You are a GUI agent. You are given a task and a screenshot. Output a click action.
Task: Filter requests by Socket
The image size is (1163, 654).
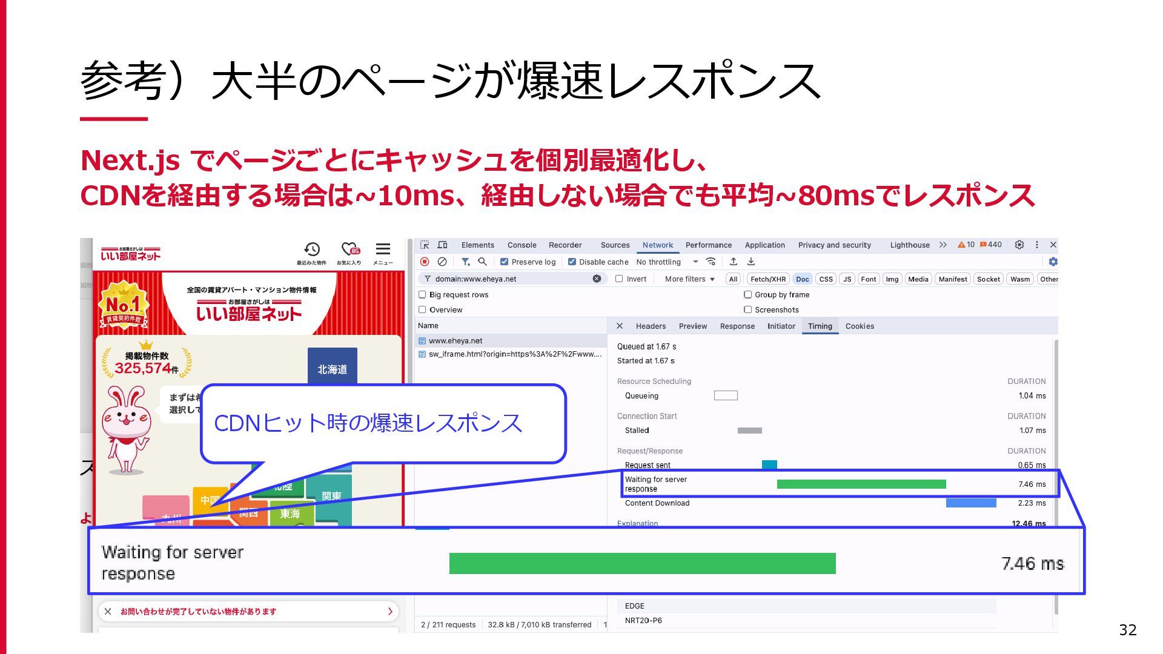988,279
